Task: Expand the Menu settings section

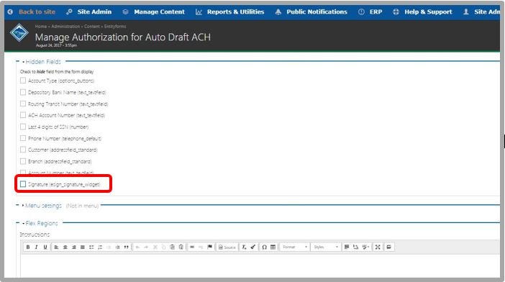Action: (x=43, y=205)
